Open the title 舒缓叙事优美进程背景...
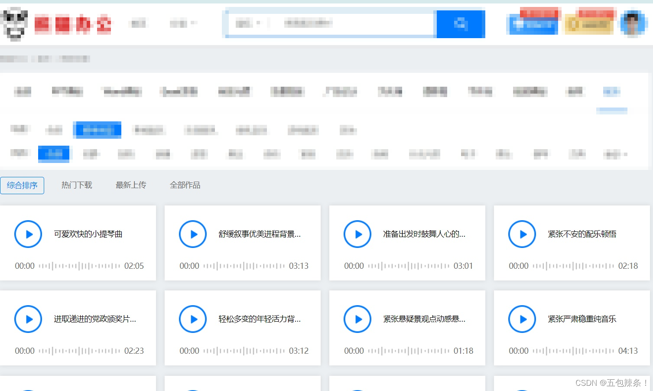 pyautogui.click(x=260, y=234)
